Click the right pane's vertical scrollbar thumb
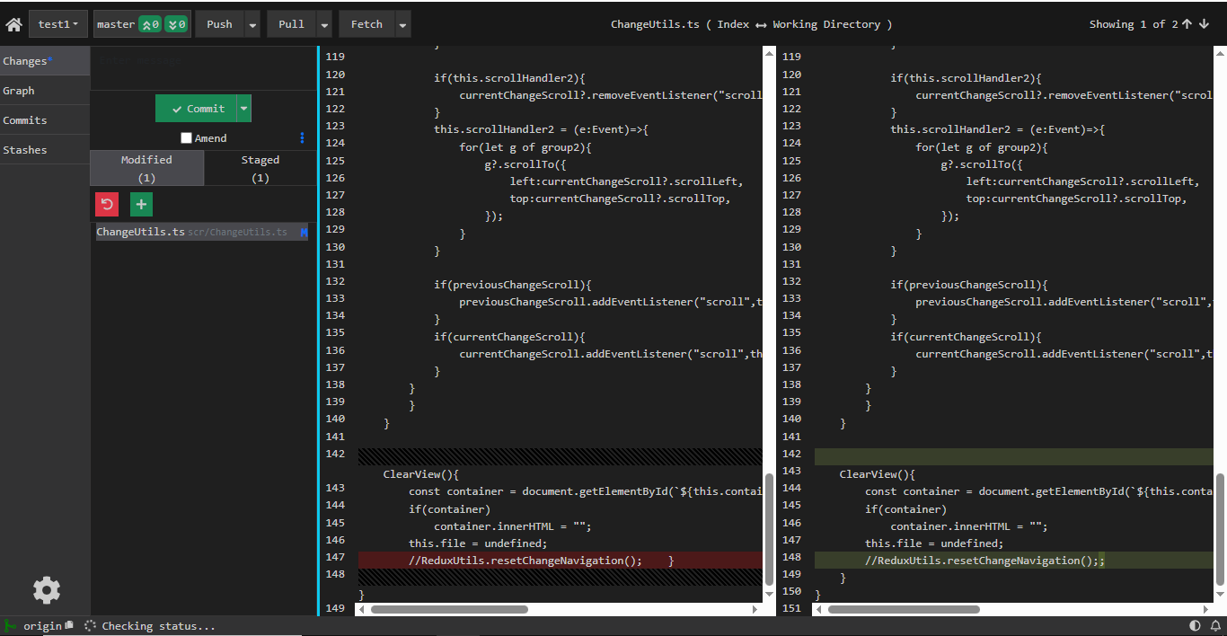 (1222, 531)
